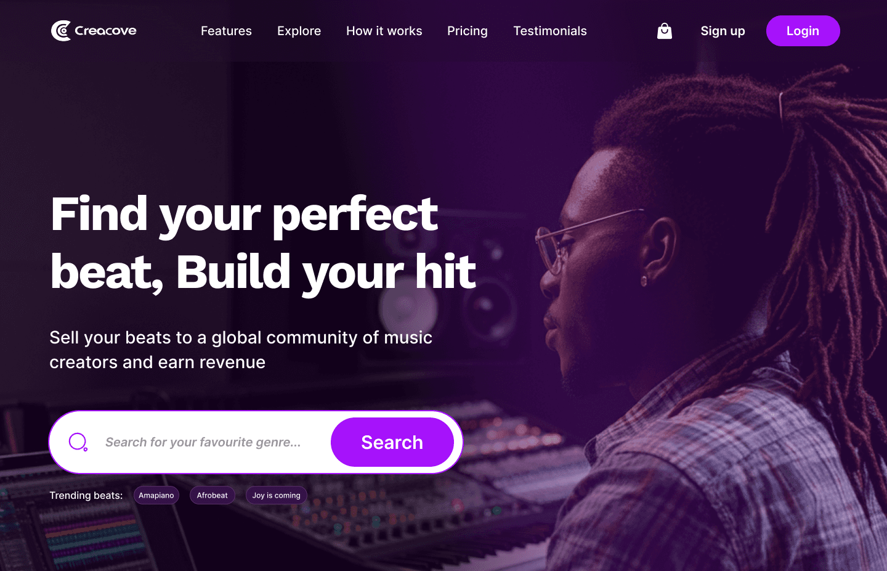Click the Creacove brand name text
This screenshot has width=887, height=571.
[x=105, y=30]
